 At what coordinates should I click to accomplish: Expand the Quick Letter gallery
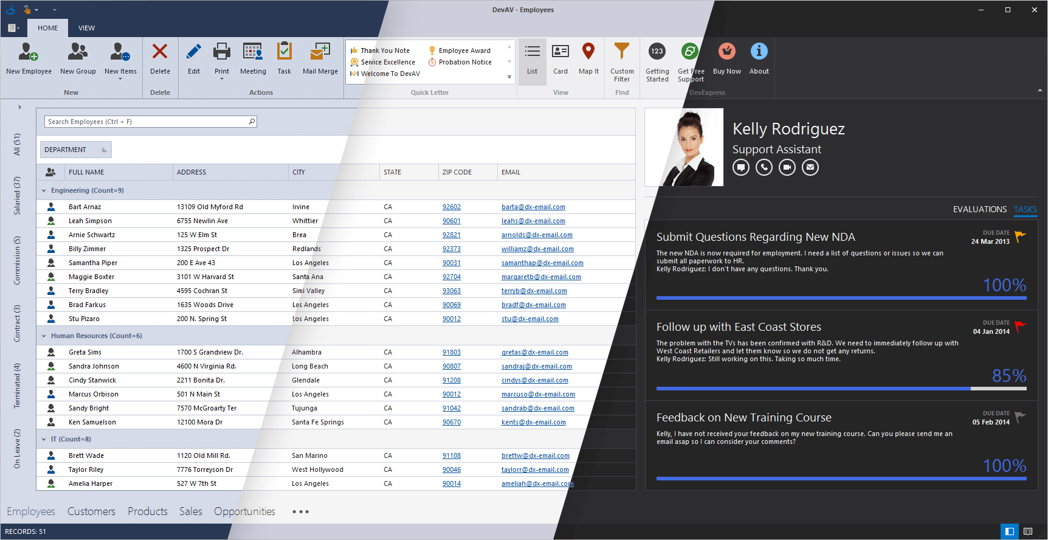tap(509, 77)
